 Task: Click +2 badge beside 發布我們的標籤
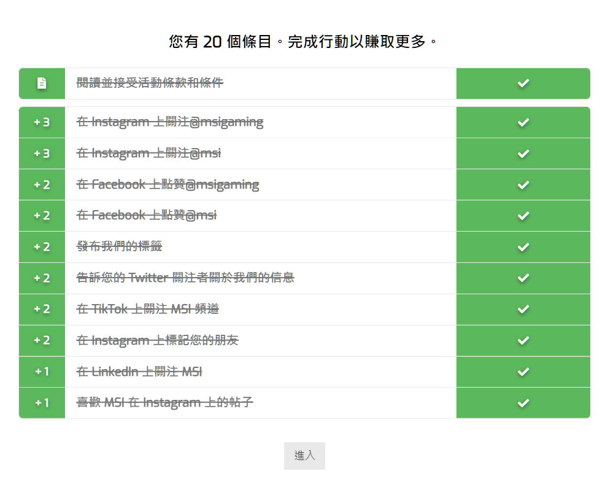click(42, 247)
